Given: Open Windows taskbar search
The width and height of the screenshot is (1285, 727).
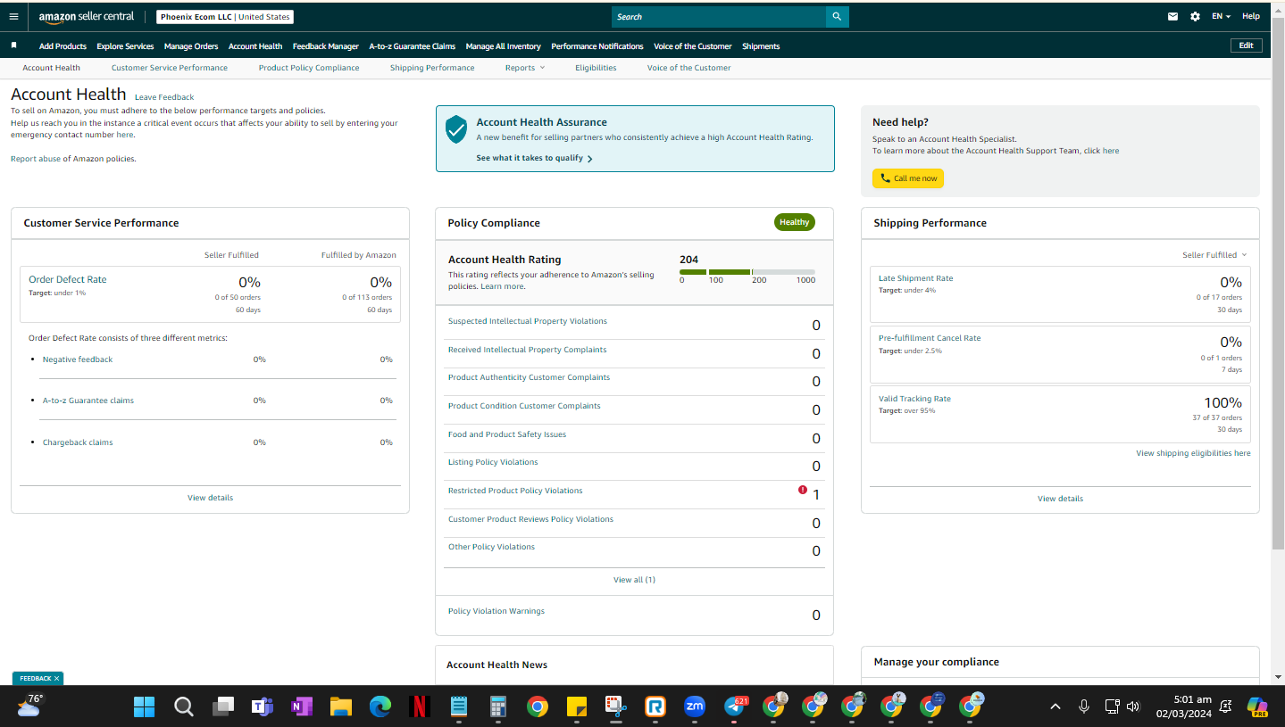Looking at the screenshot, I should click(183, 707).
